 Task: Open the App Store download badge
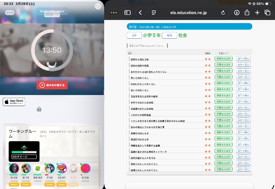14,102
